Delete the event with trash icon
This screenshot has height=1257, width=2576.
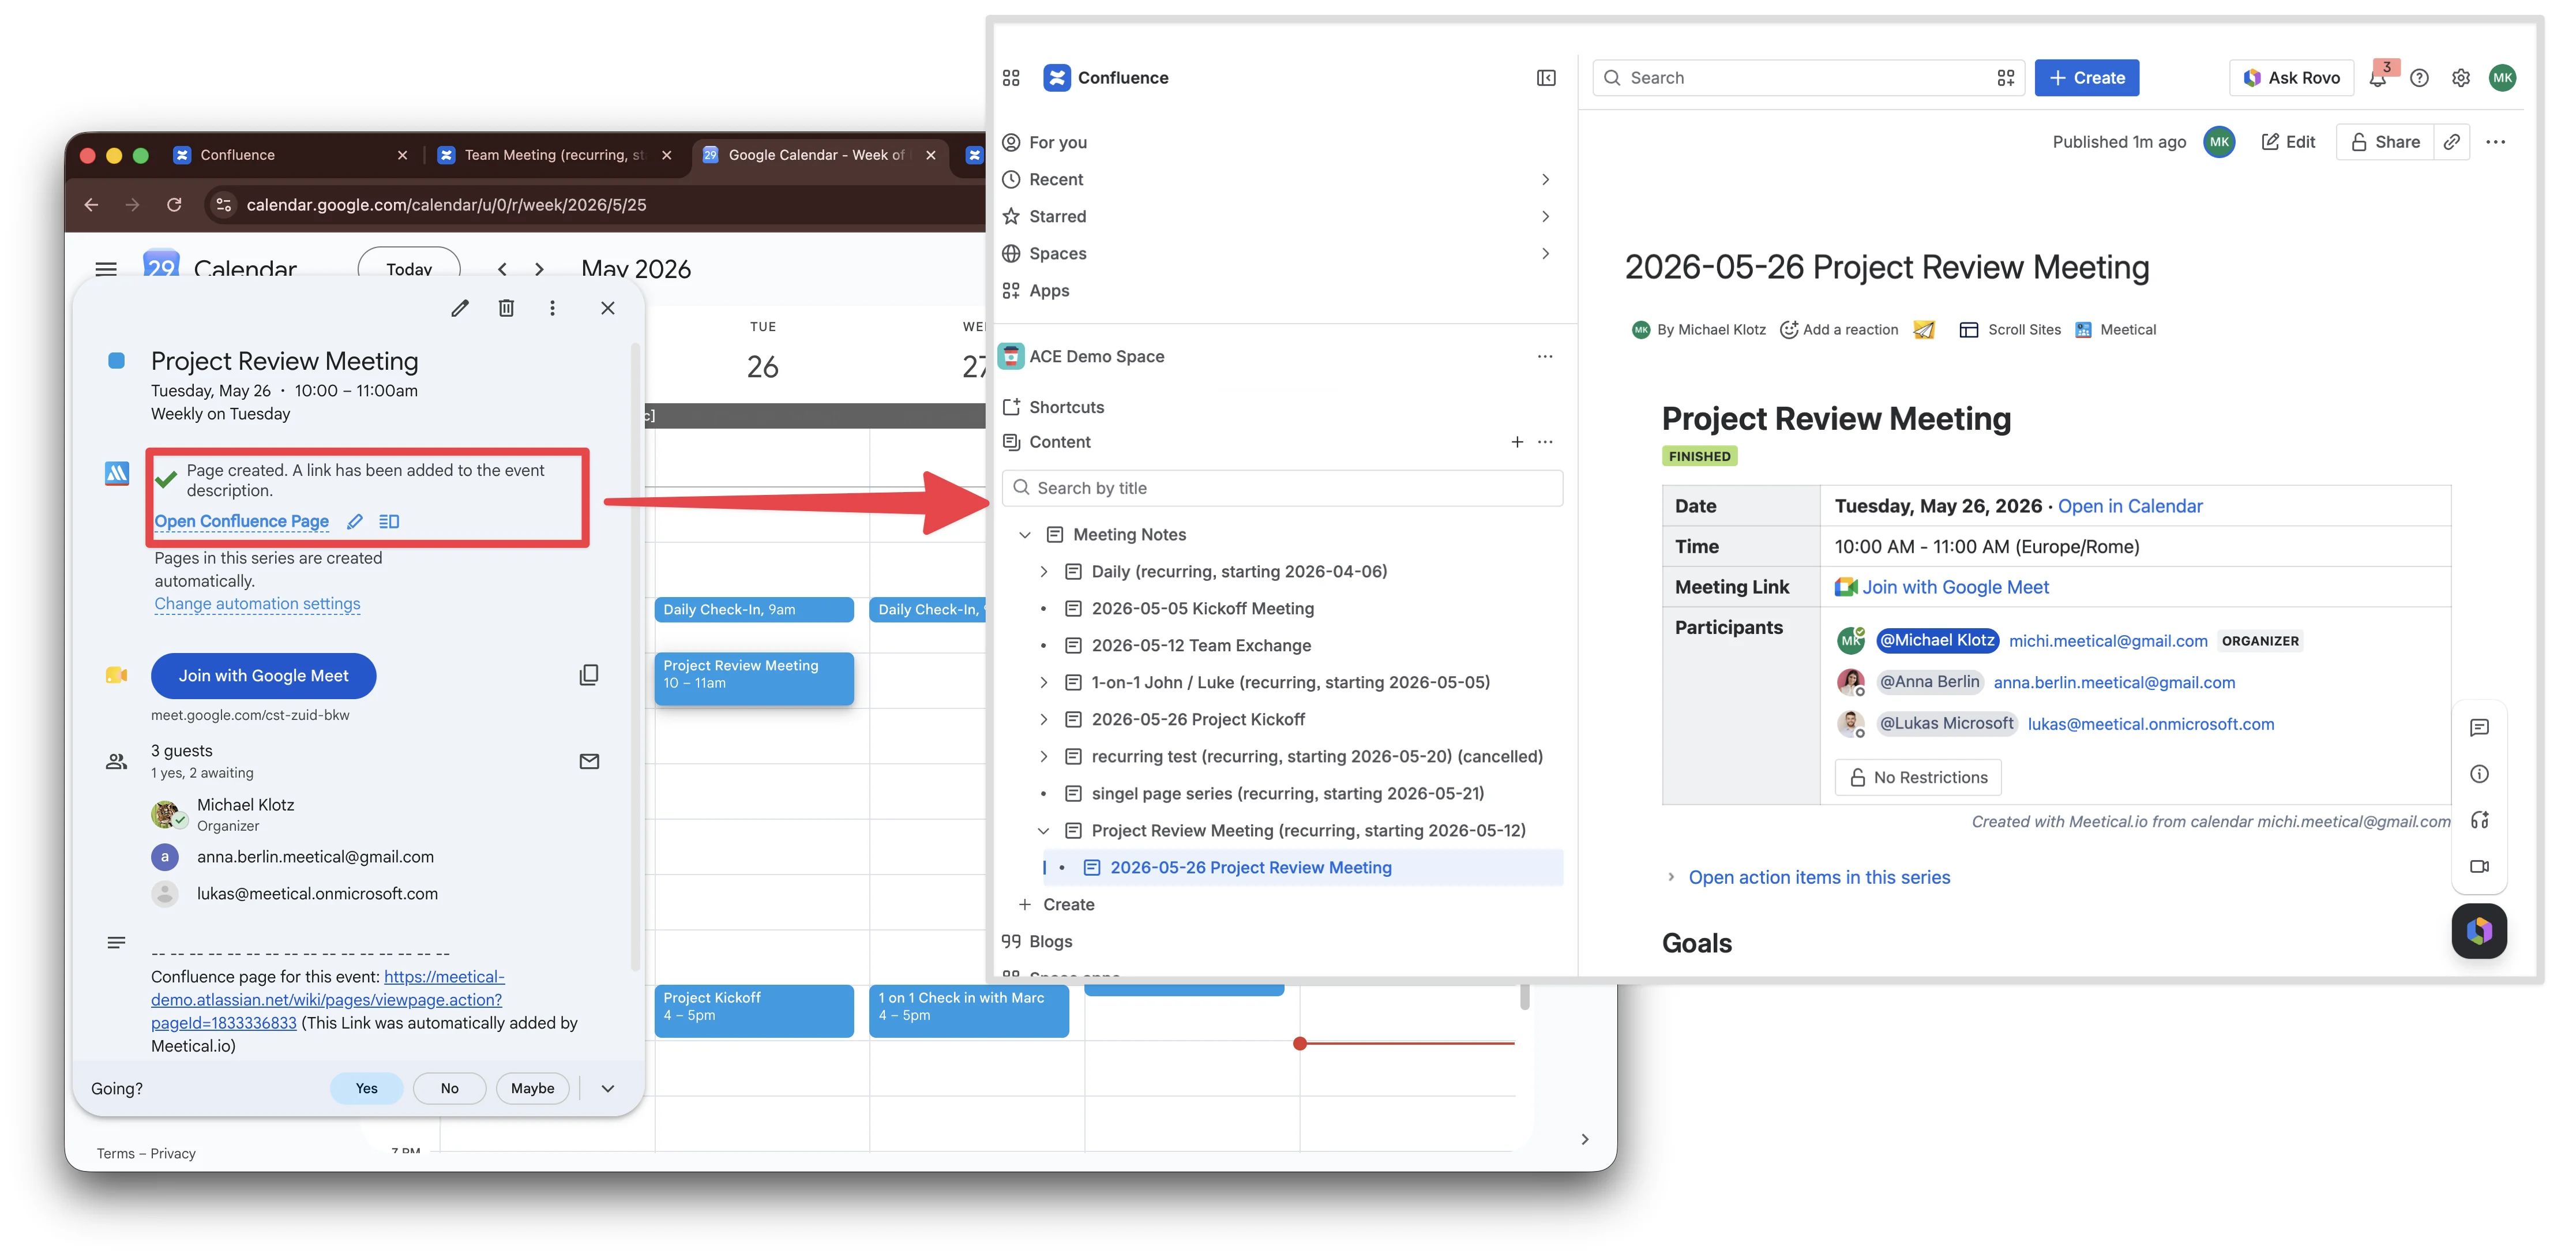506,308
